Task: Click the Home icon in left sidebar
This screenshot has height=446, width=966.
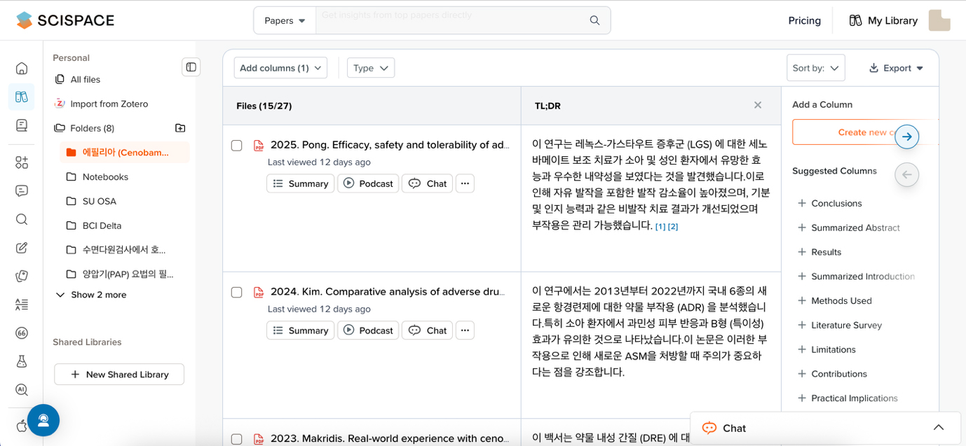Action: (22, 68)
